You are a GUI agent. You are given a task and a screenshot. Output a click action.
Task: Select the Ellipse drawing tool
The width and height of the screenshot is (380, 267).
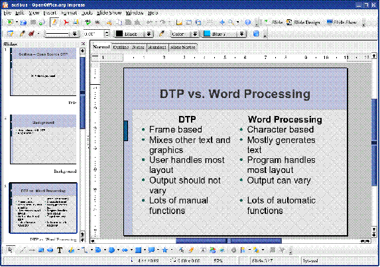50,250
